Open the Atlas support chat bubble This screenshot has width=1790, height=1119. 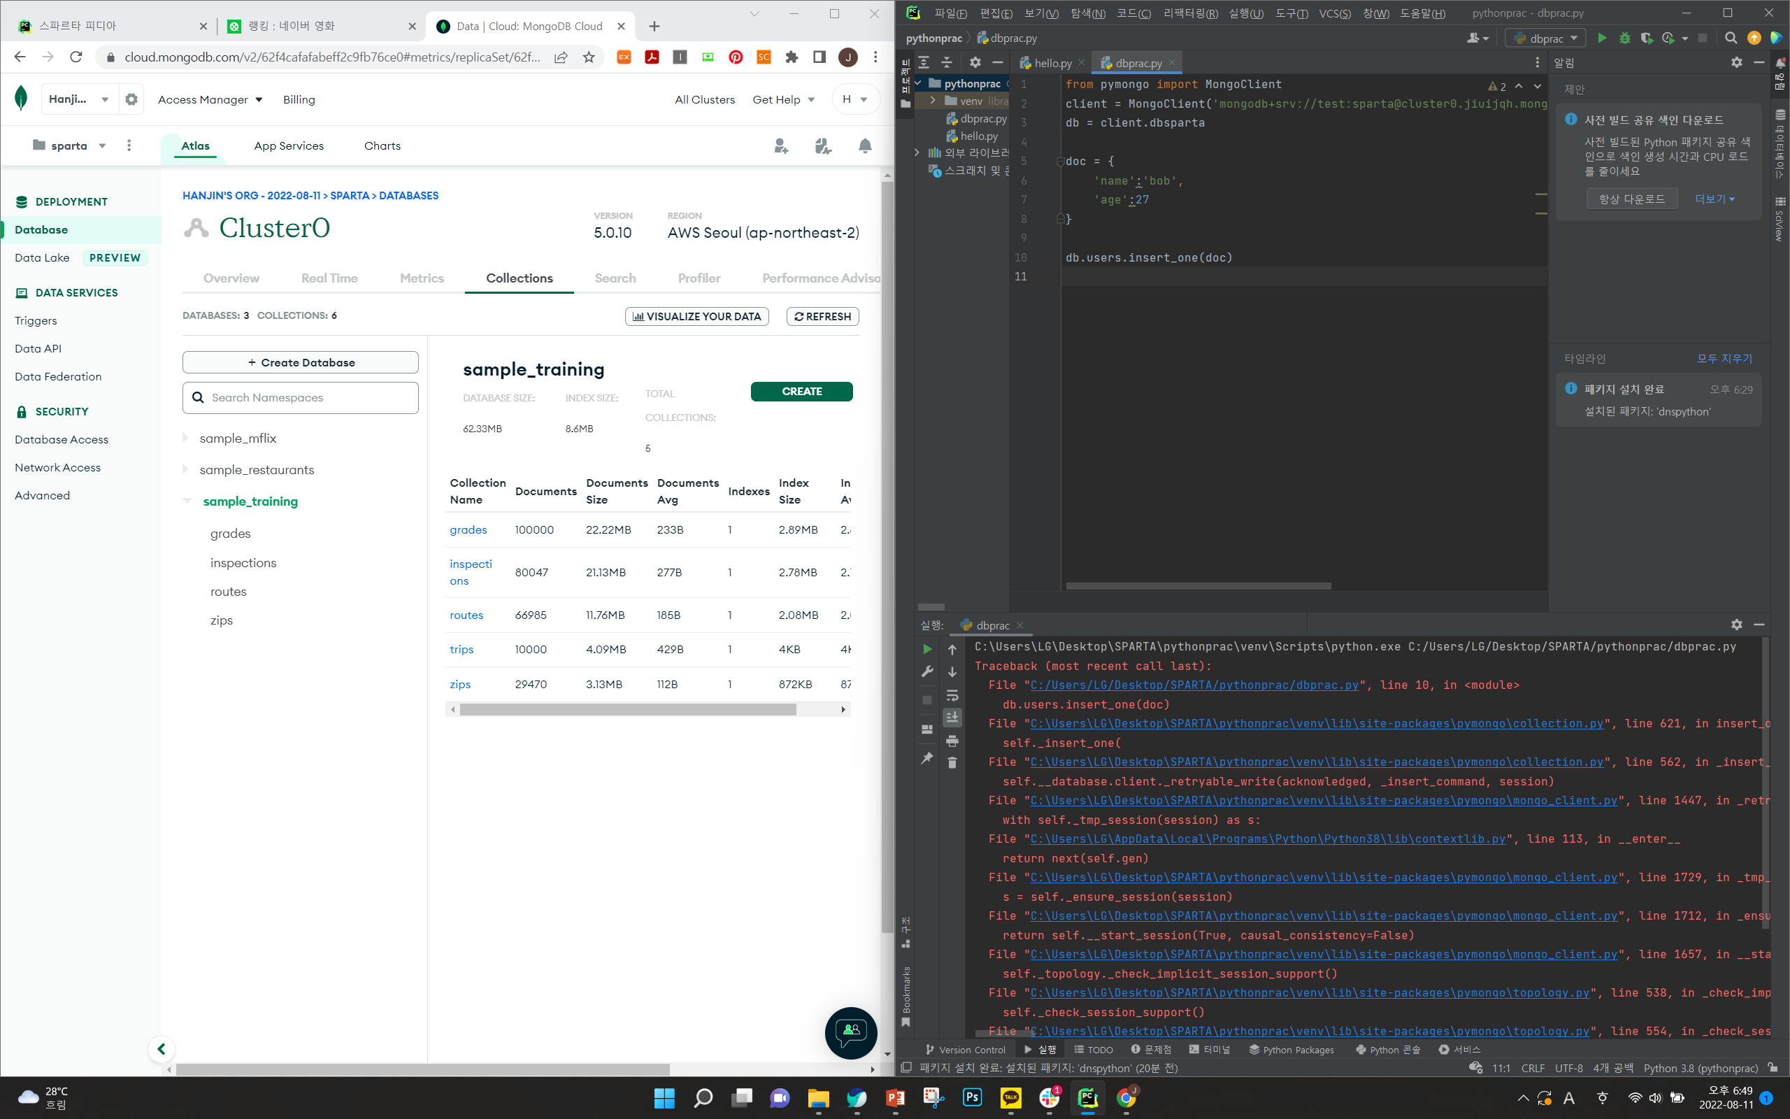851,1032
